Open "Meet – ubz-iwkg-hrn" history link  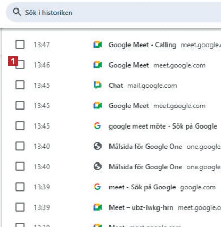[141, 207]
